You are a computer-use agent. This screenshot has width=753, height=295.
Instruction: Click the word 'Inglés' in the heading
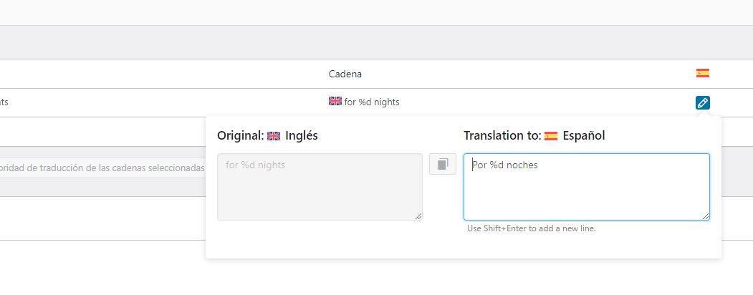tap(302, 136)
